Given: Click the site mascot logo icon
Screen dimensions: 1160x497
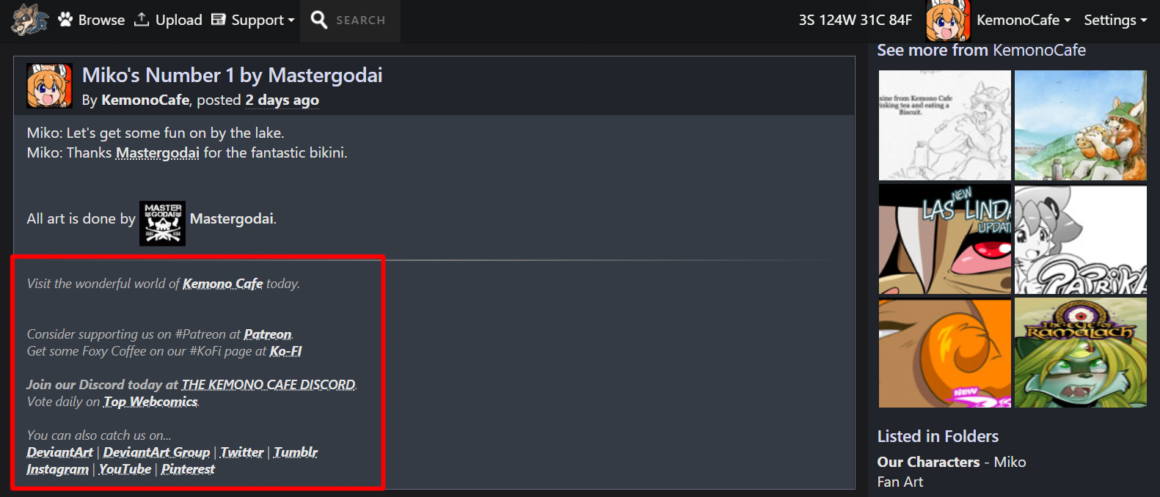Looking at the screenshot, I should point(29,20).
